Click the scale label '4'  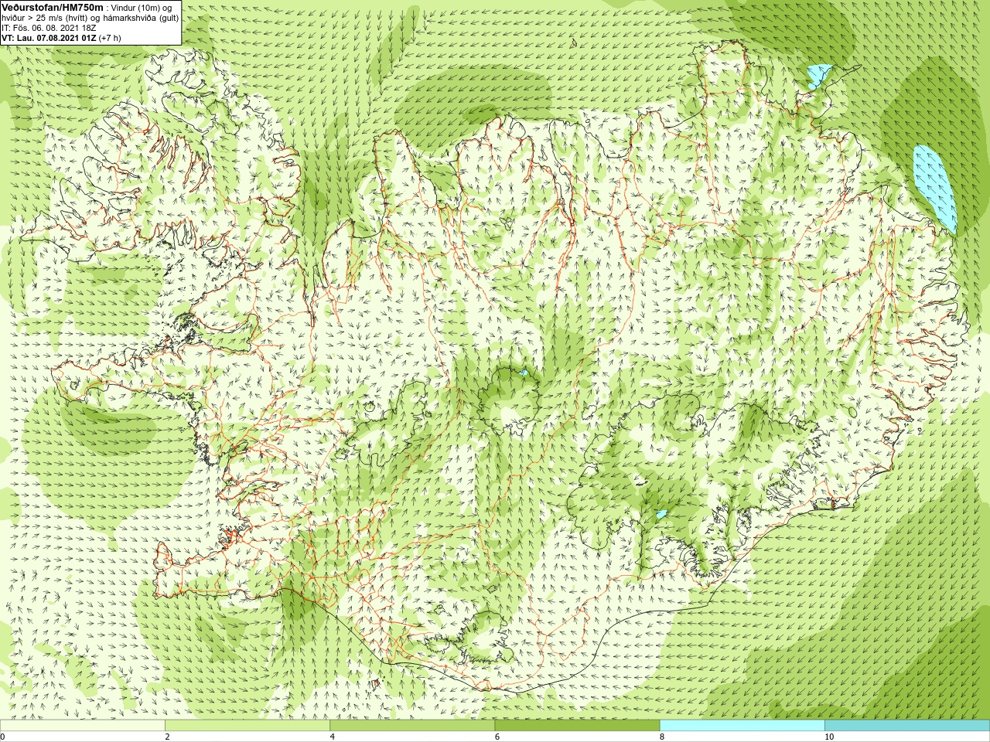[x=332, y=737]
